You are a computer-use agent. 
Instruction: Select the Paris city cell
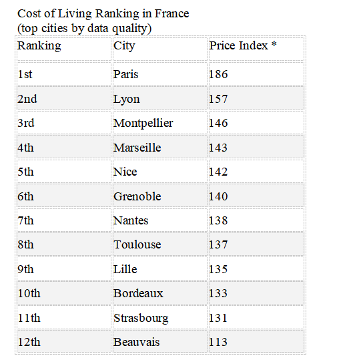(160, 74)
